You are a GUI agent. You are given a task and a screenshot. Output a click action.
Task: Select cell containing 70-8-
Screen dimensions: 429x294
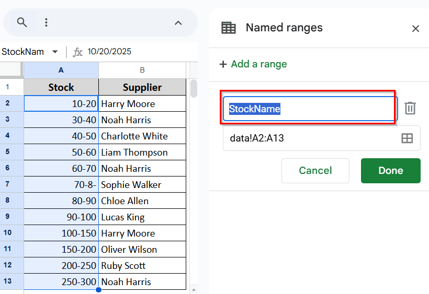(x=61, y=184)
